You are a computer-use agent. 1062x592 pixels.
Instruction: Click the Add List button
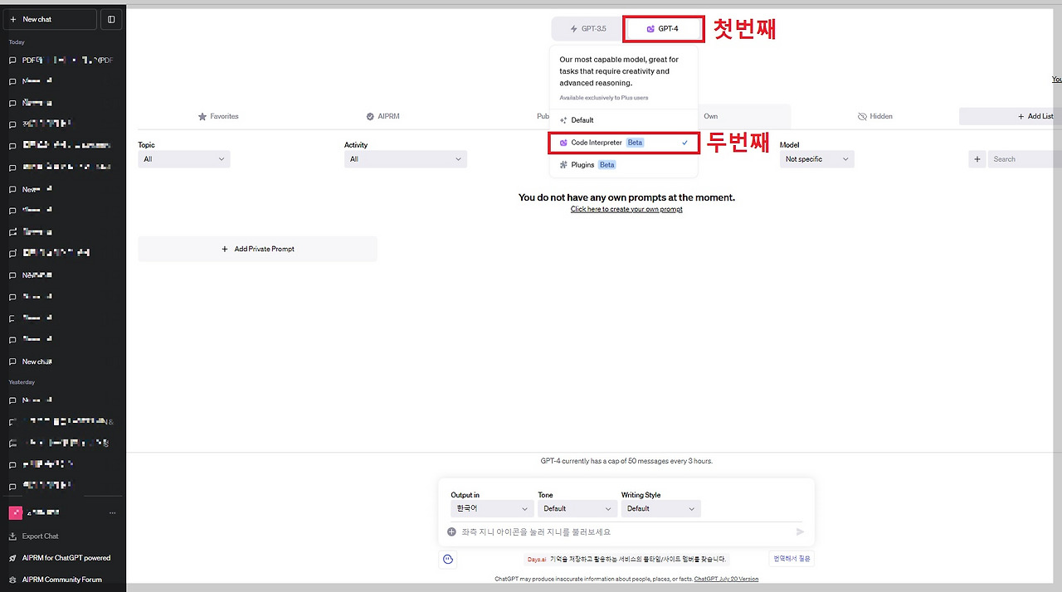pyautogui.click(x=1010, y=117)
